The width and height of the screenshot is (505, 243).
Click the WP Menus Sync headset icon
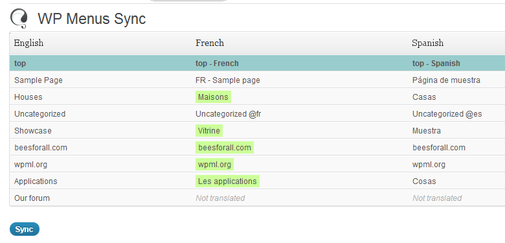point(19,18)
